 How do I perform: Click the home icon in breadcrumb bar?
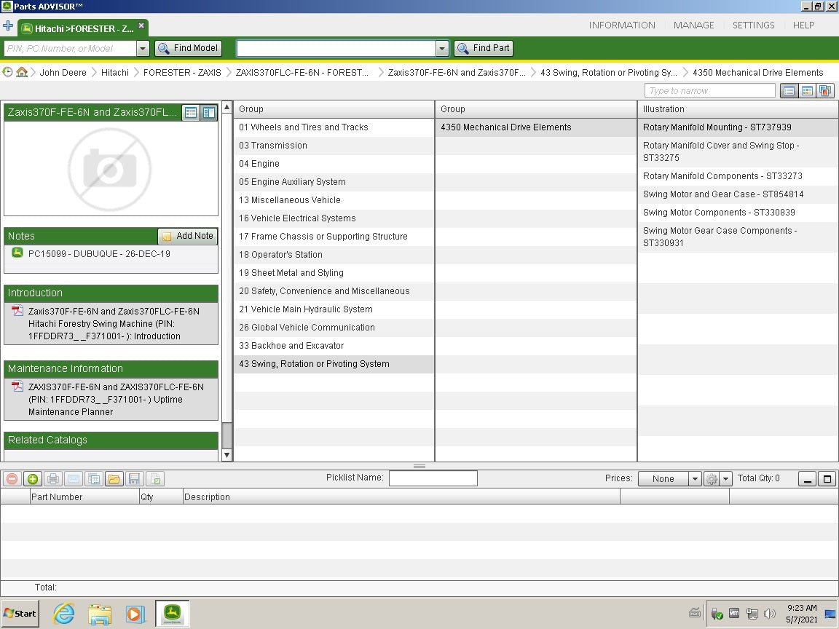pyautogui.click(x=22, y=72)
